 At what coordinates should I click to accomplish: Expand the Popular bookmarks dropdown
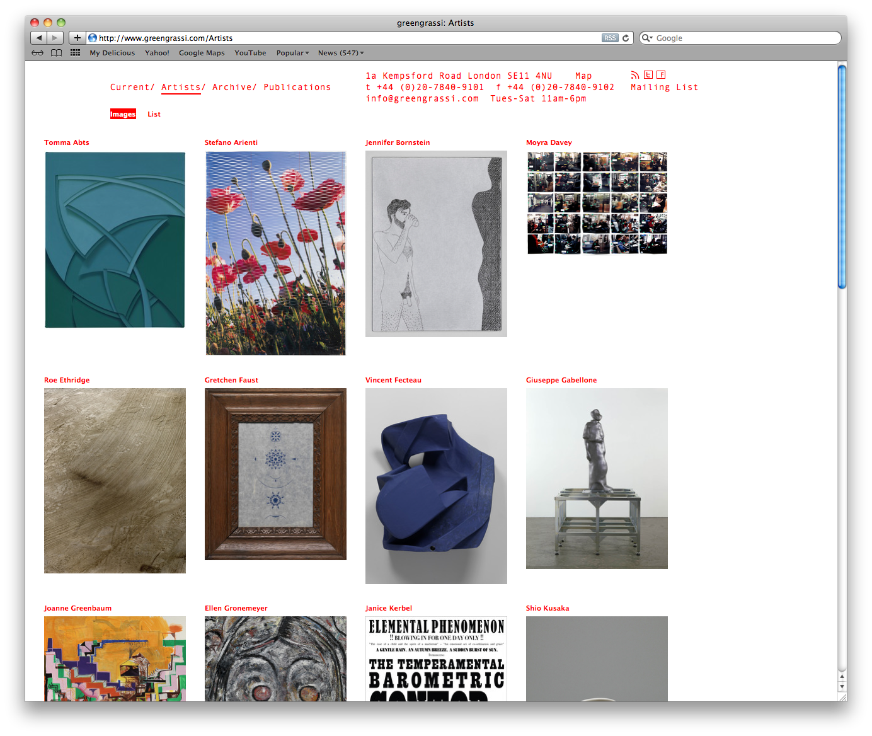pos(292,53)
